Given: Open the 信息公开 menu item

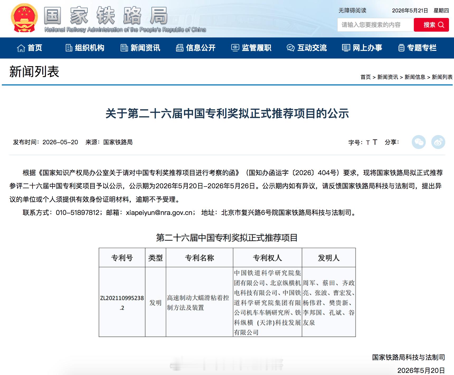Looking at the screenshot, I should [201, 48].
